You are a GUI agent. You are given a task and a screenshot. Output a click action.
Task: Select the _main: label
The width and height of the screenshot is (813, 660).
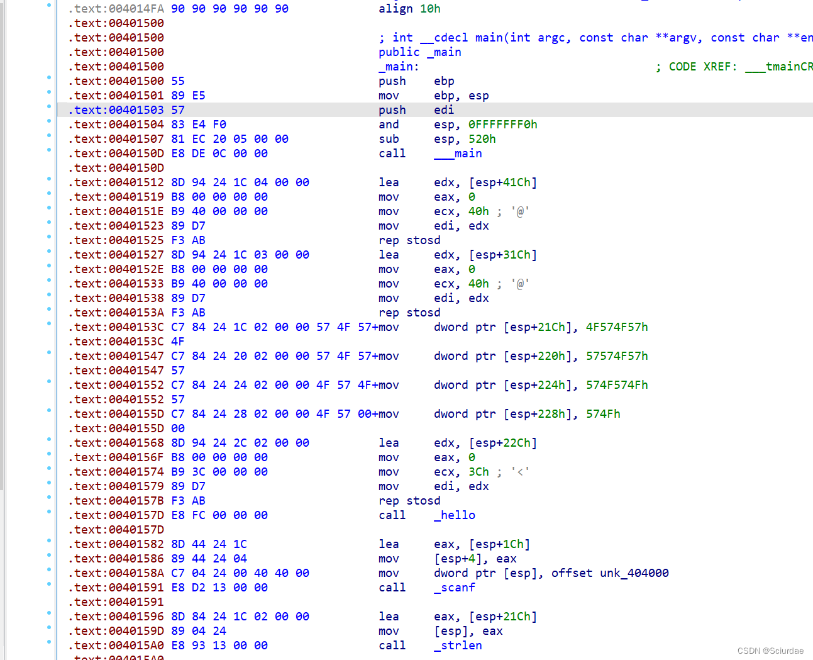(399, 67)
